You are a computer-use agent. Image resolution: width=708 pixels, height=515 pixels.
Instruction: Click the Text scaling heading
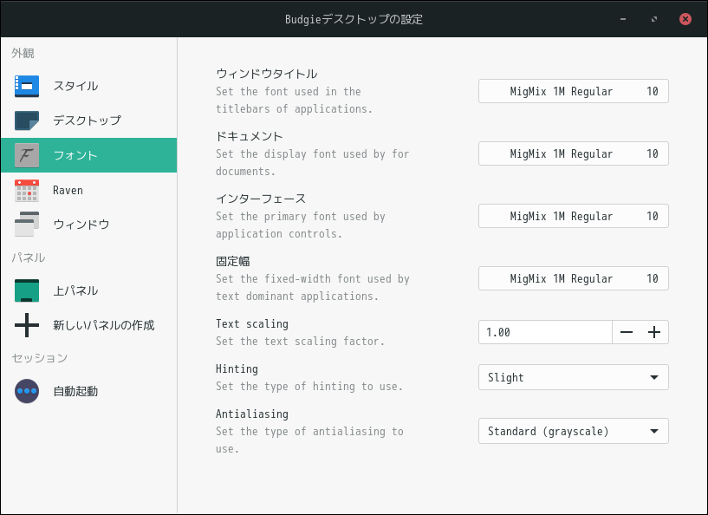(252, 324)
